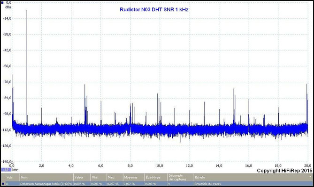Click the Echelle column header
This screenshot has height=187, width=314.
coord(200,178)
